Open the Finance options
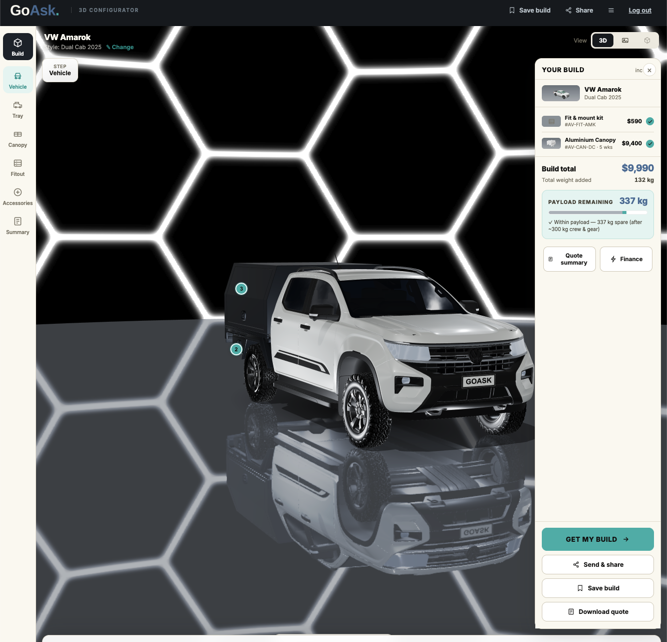 [626, 259]
